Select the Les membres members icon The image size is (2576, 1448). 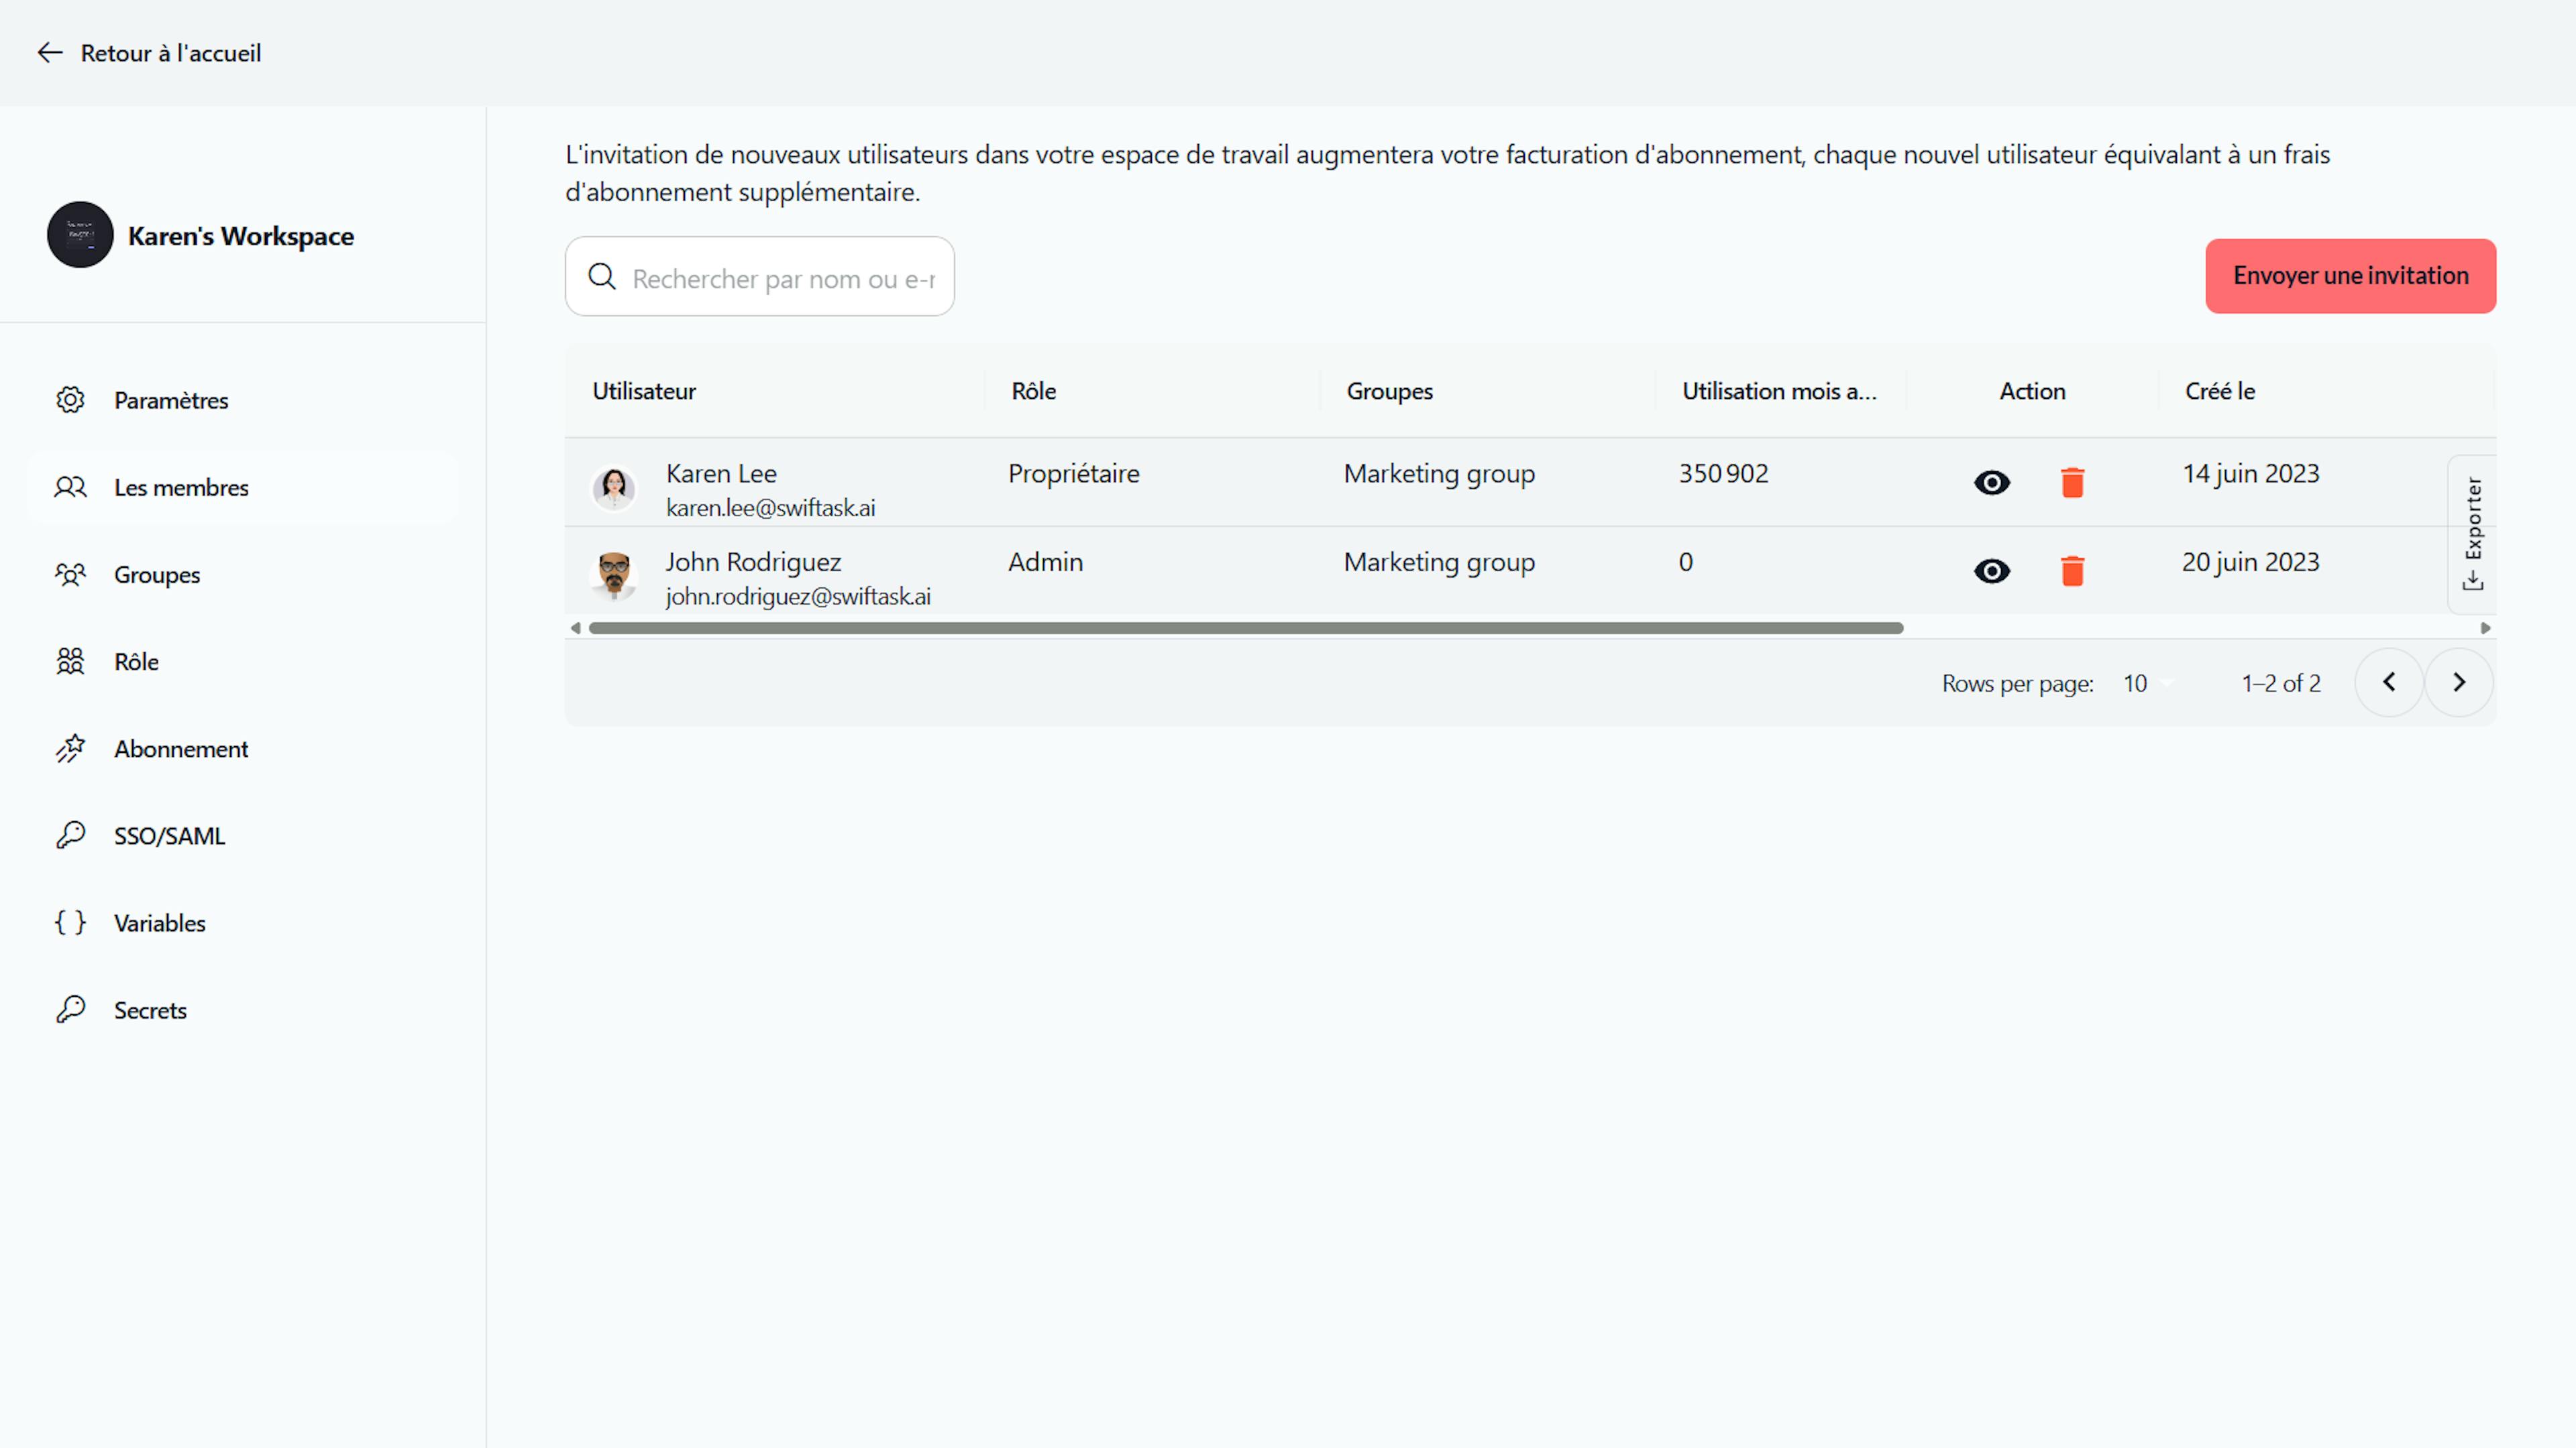[70, 487]
